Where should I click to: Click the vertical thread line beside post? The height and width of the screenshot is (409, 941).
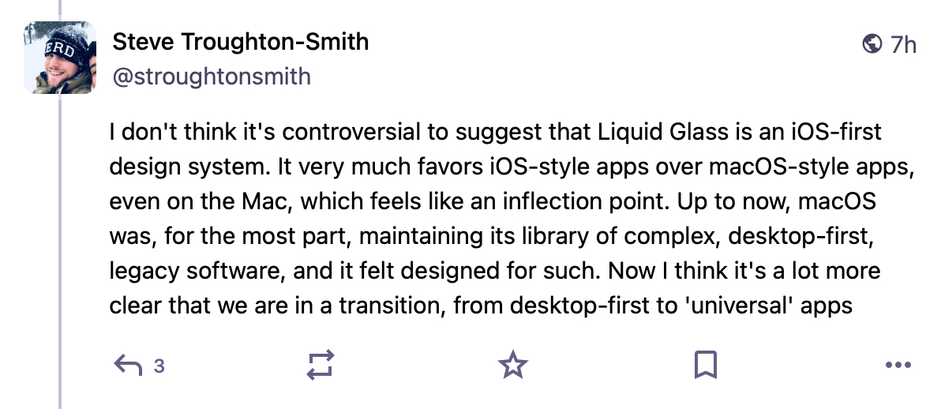tap(61, 237)
